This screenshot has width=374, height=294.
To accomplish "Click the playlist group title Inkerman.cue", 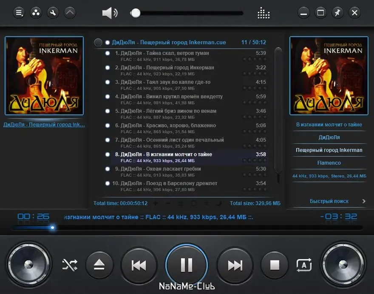I will click(169, 42).
